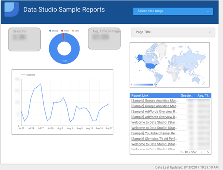Click the date range dropdown arrow
Screen dimensions: 223x170
point(208,11)
